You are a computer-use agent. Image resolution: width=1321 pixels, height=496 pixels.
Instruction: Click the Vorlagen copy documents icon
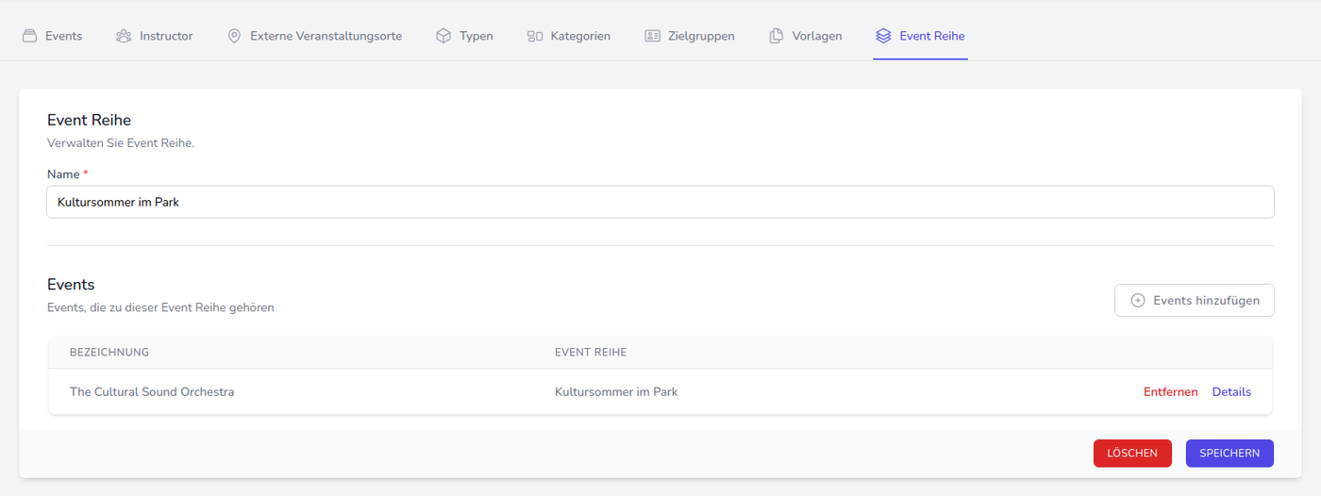point(777,36)
